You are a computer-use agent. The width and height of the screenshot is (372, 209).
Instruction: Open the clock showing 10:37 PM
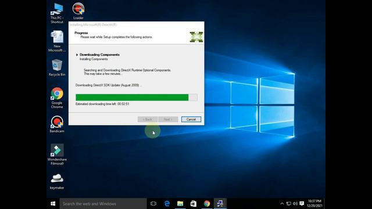coord(314,204)
